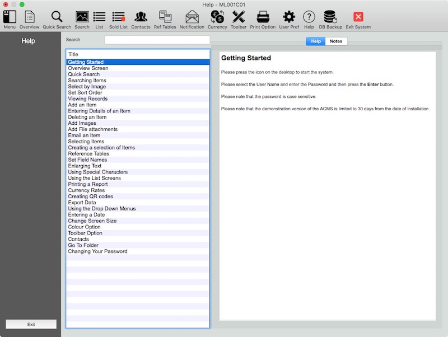Start DB Backup from toolbar
Image resolution: width=448 pixels, height=337 pixels.
click(330, 17)
